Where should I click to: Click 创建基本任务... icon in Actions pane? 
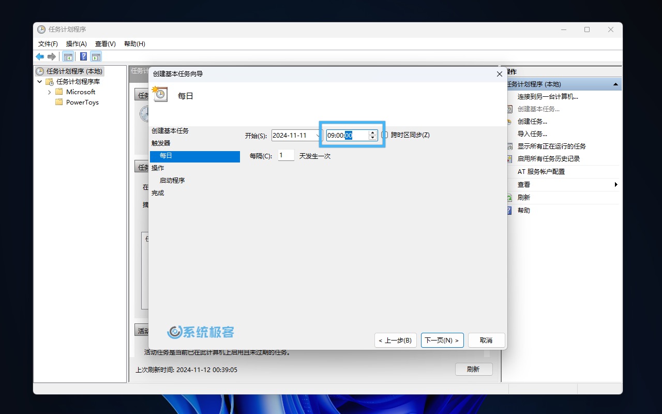pyautogui.click(x=509, y=109)
